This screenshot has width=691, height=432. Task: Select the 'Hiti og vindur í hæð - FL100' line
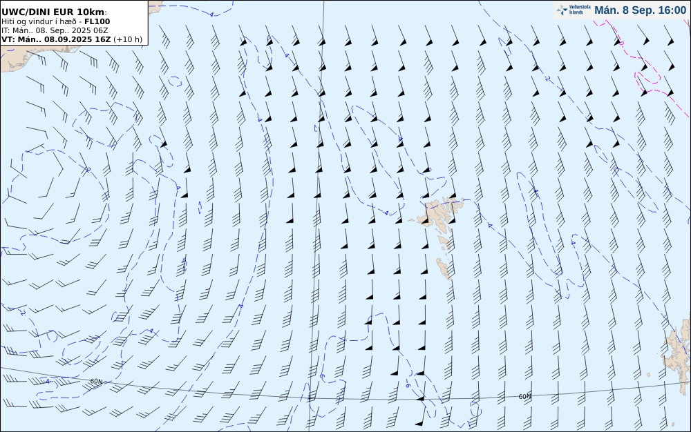coord(55,21)
